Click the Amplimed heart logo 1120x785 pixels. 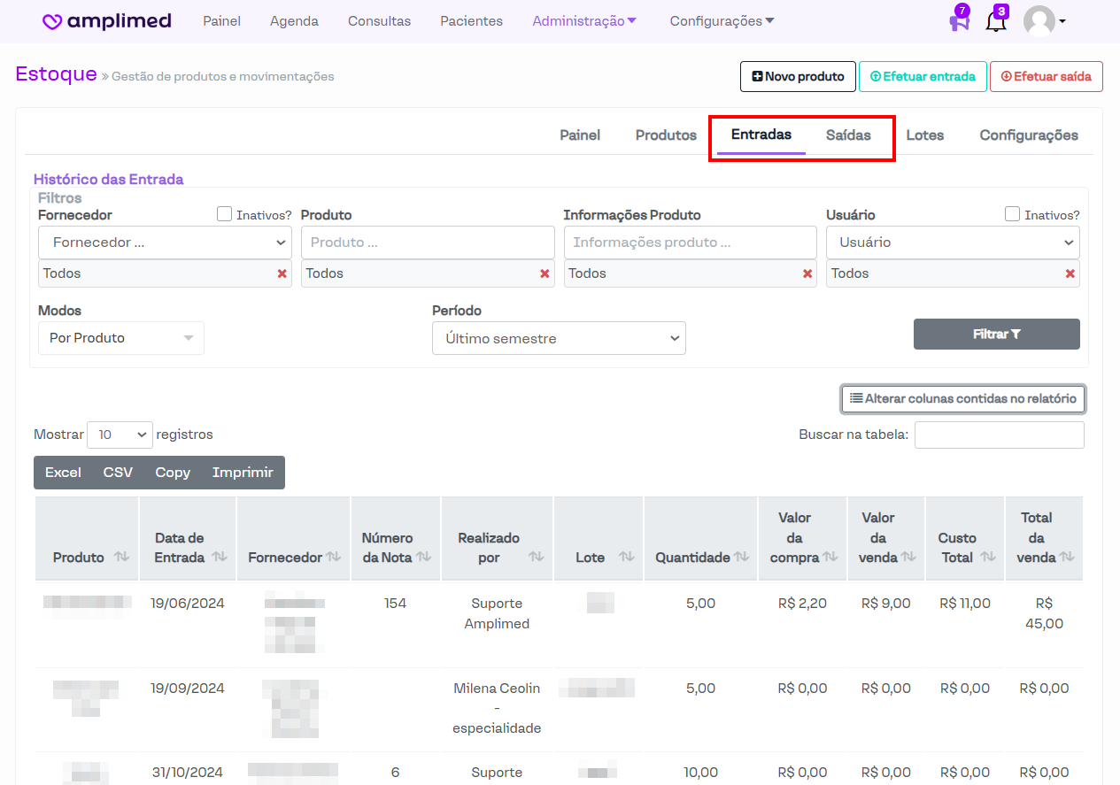point(52,22)
